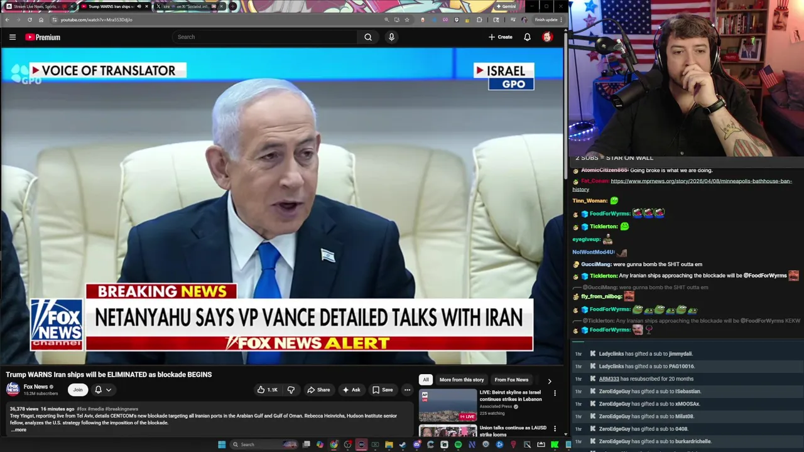
Task: Start voice search with the microphone
Action: tap(391, 37)
